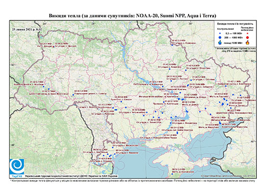
Task: Click the small blue dot in legend
Action: [x=220, y=33]
